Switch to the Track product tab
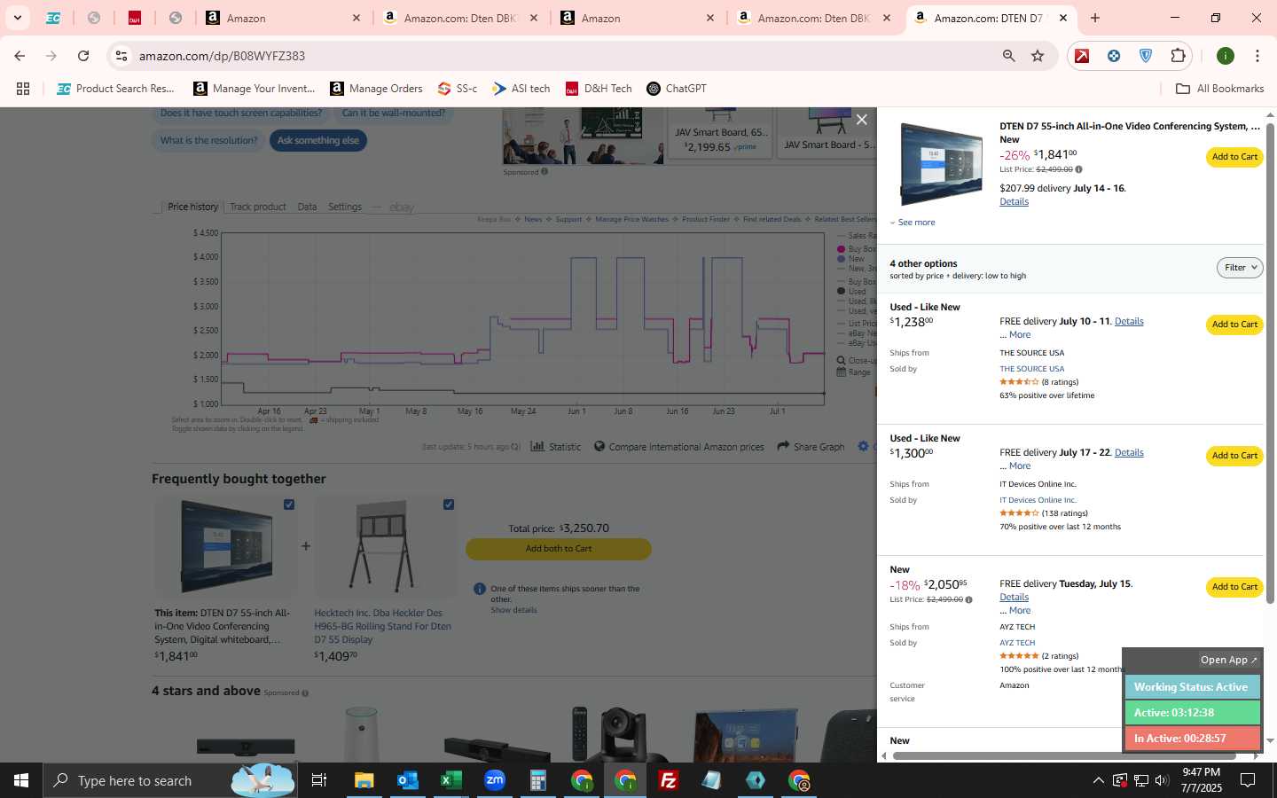 point(258,207)
